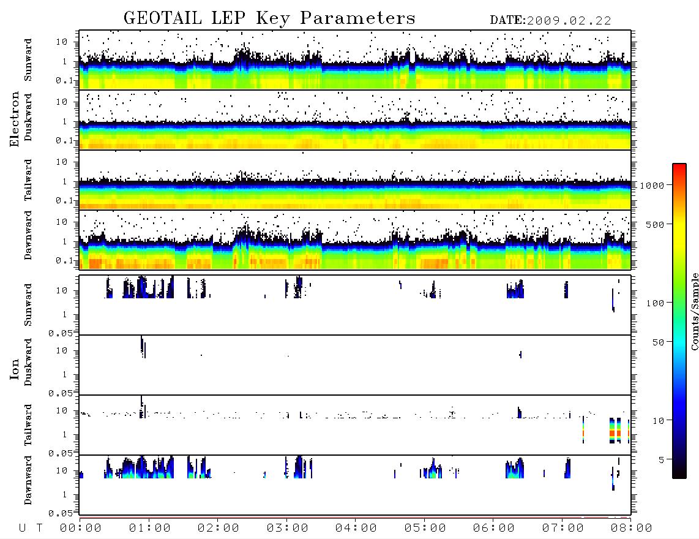The height and width of the screenshot is (539, 699).
Task: Click the "100" colorbar tick value
Action: coord(656,303)
